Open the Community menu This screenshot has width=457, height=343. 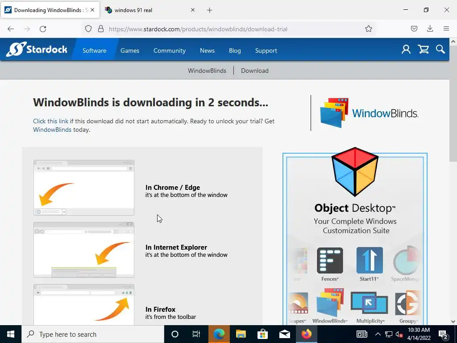[x=170, y=50]
